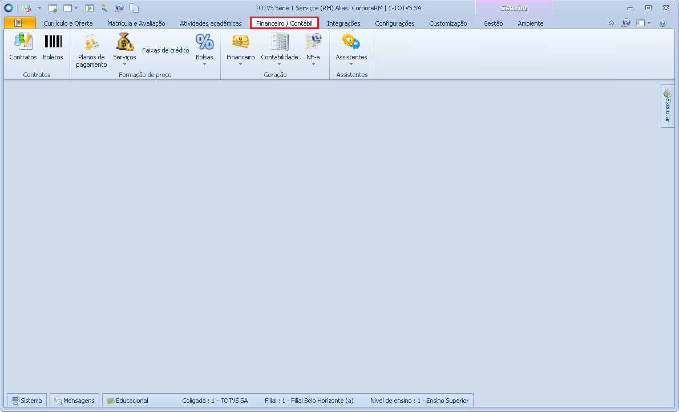Click the Educacional status bar button

[128, 401]
